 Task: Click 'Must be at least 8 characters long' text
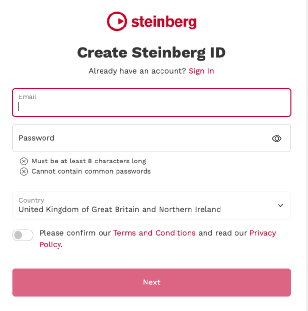pos(88,161)
